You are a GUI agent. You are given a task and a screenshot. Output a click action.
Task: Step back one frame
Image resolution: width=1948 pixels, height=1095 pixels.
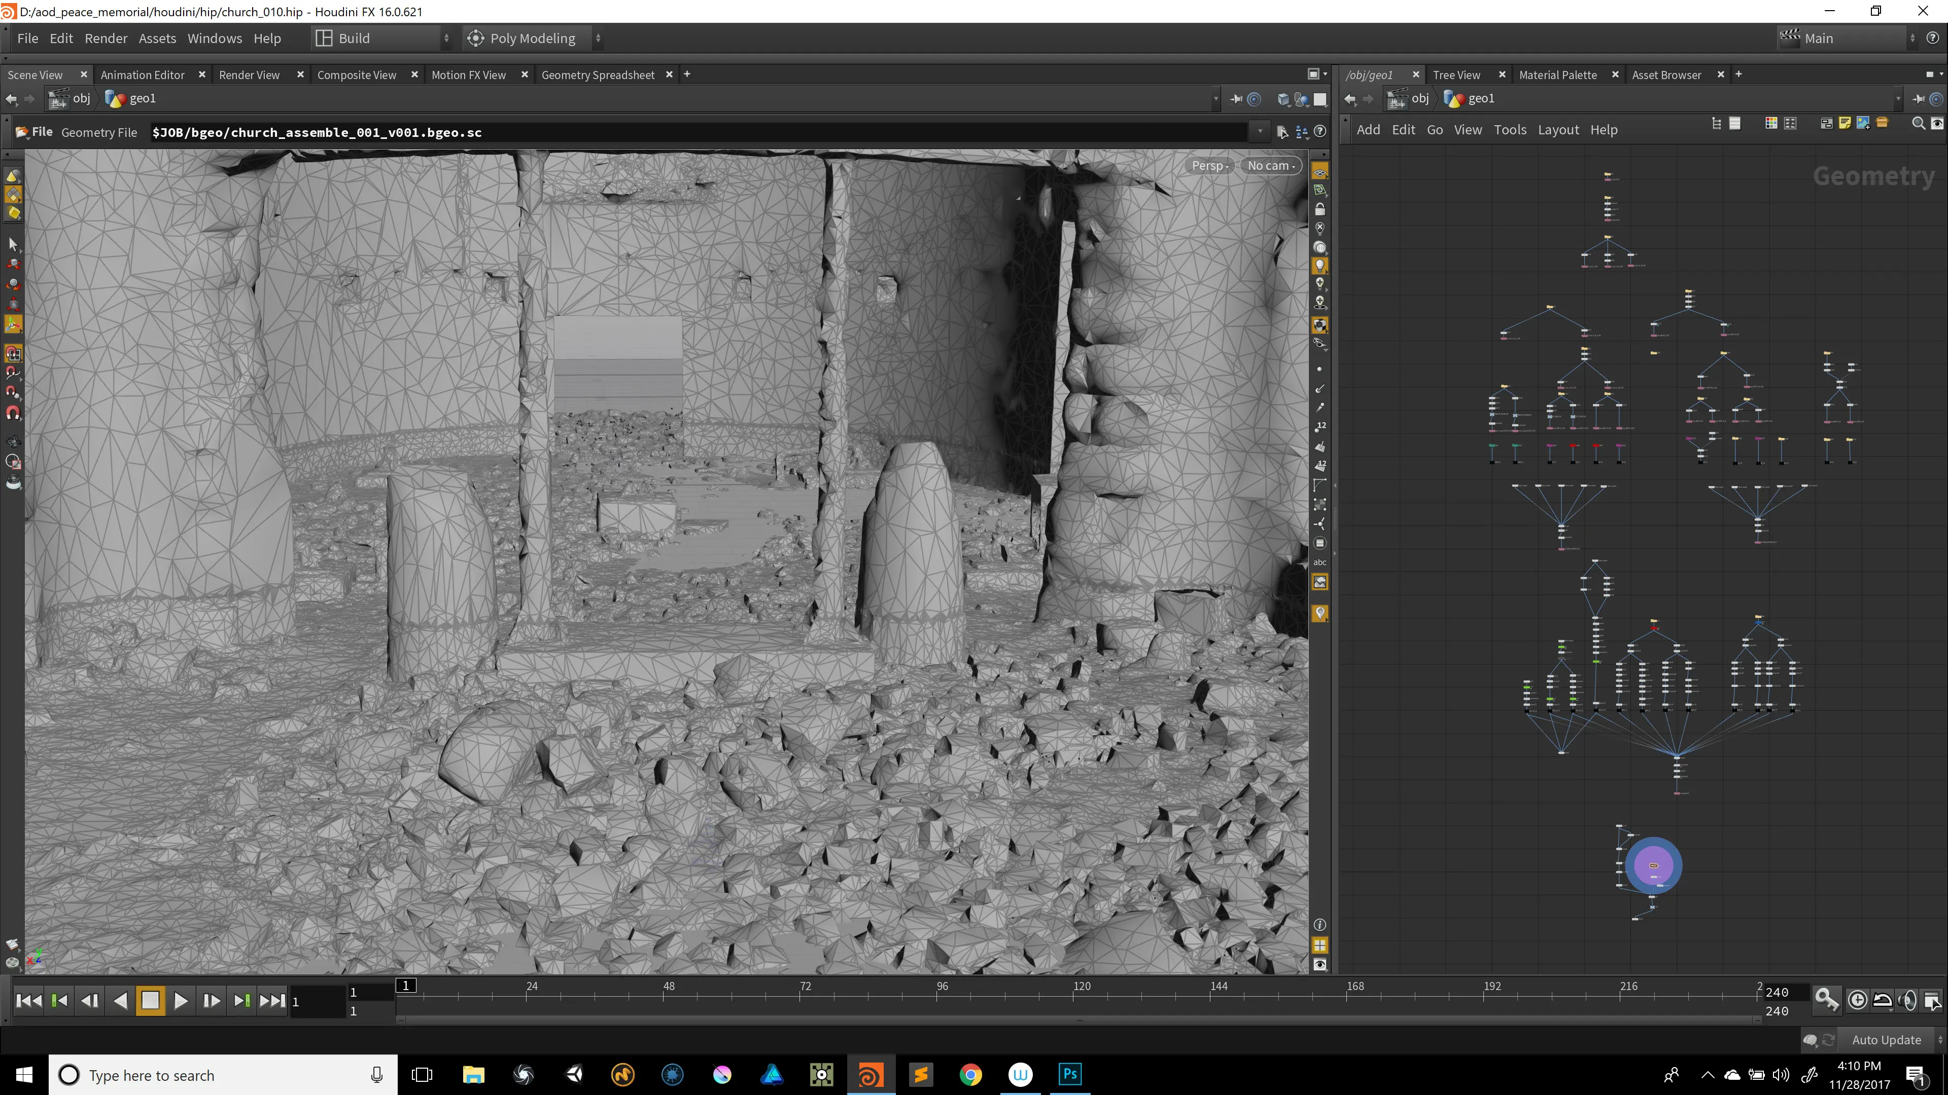(90, 1001)
